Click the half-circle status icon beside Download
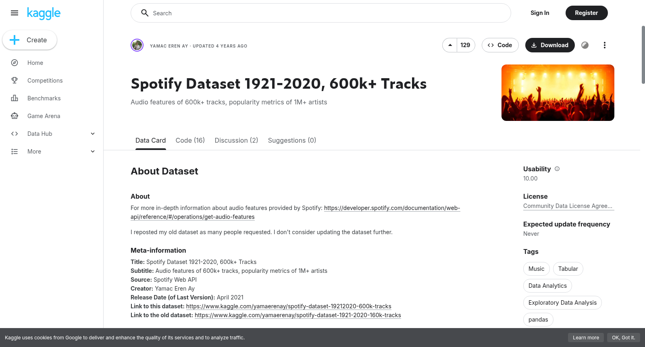The height and width of the screenshot is (347, 645). click(x=585, y=45)
